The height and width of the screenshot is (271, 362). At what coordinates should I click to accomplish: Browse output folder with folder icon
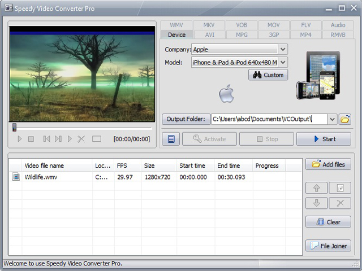coord(345,119)
